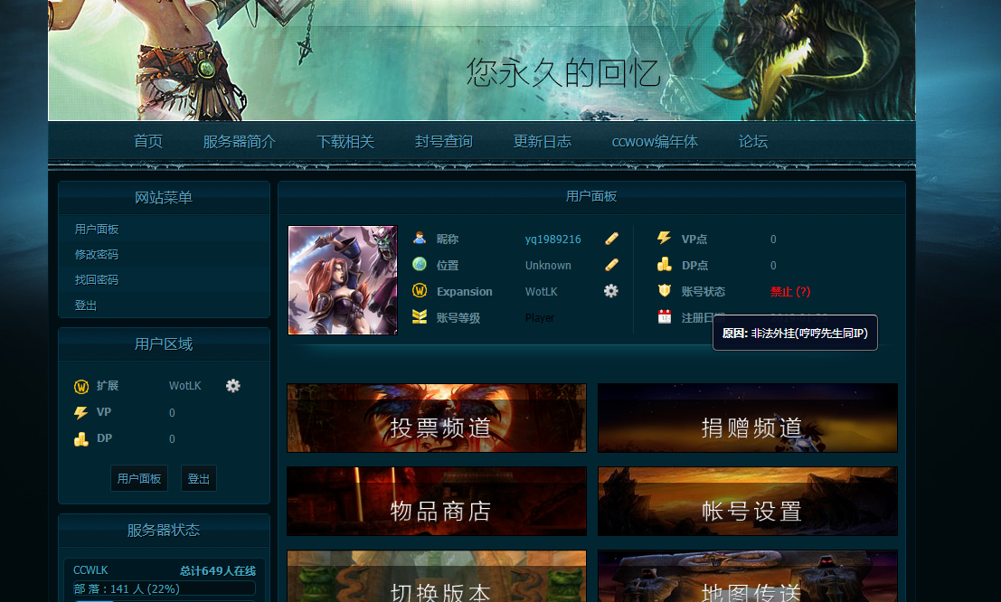Visit the 论坛 navigation link
Screen dimensions: 1001x602
752,142
